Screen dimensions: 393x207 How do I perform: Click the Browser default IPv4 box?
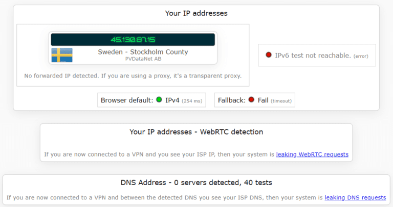(x=151, y=100)
